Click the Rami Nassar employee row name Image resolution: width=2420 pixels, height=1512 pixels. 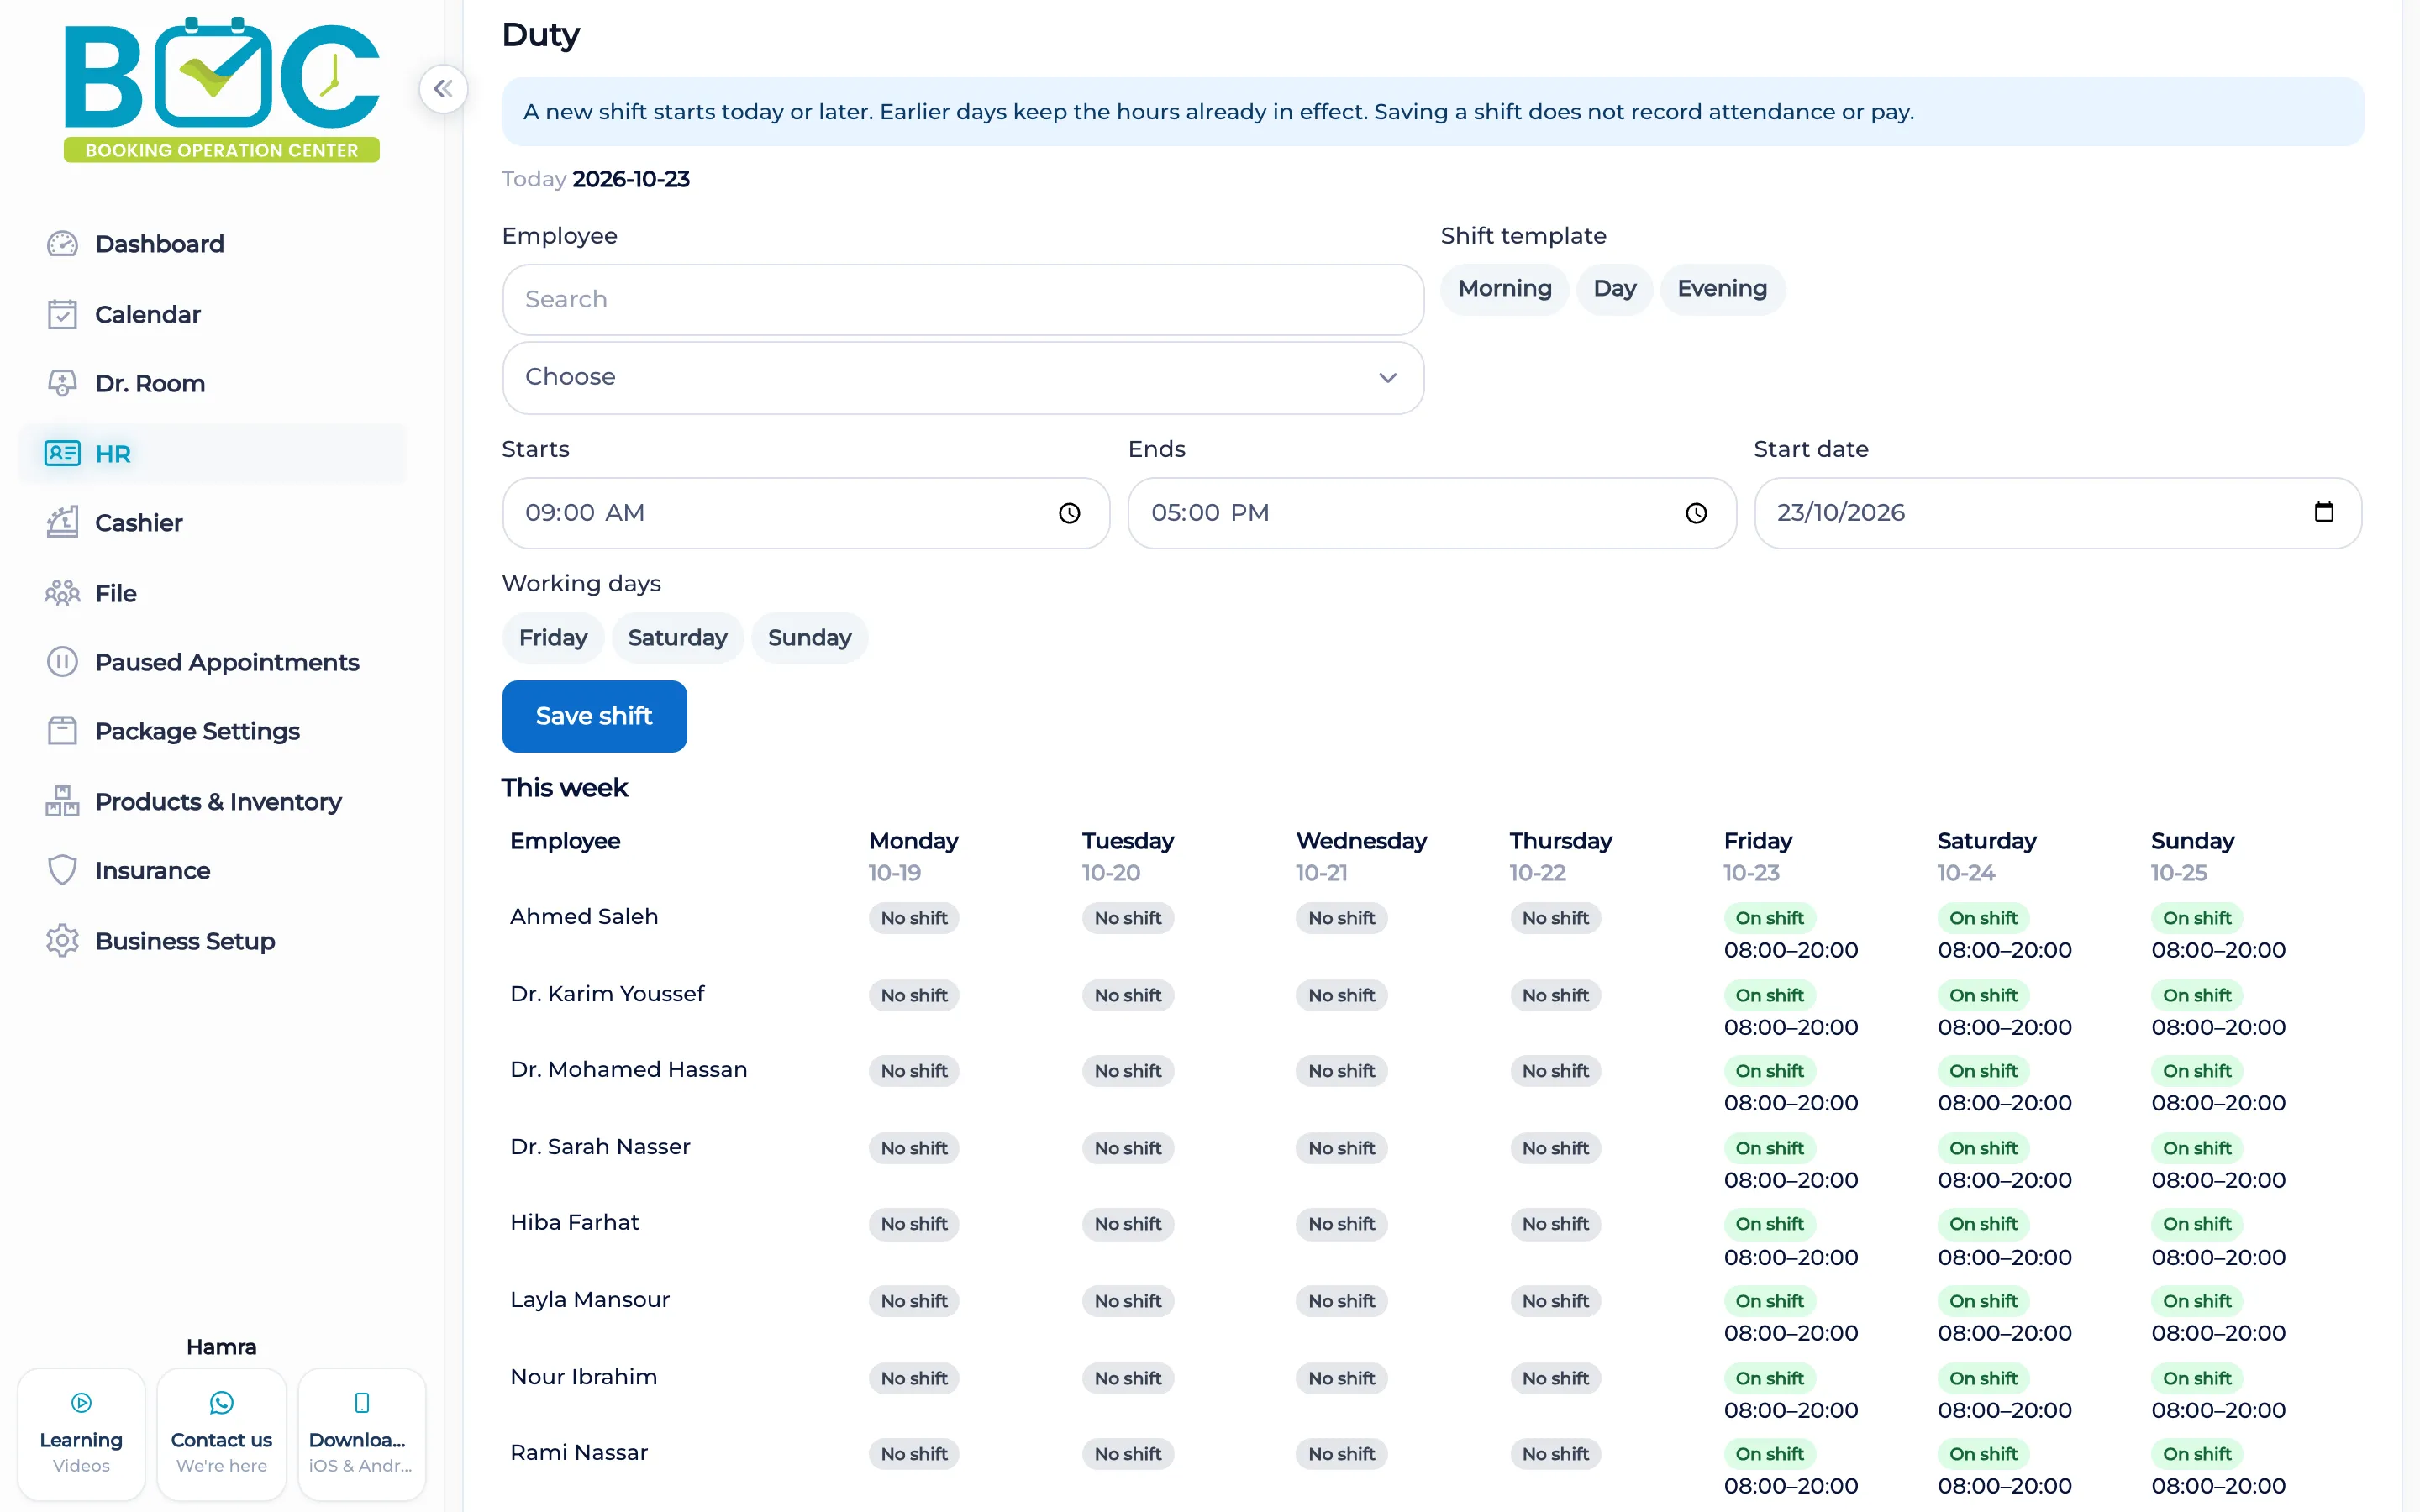[579, 1452]
